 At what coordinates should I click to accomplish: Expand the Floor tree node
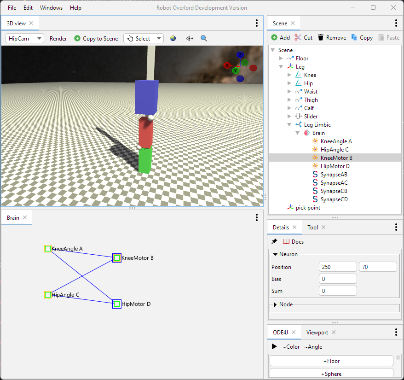coord(281,58)
